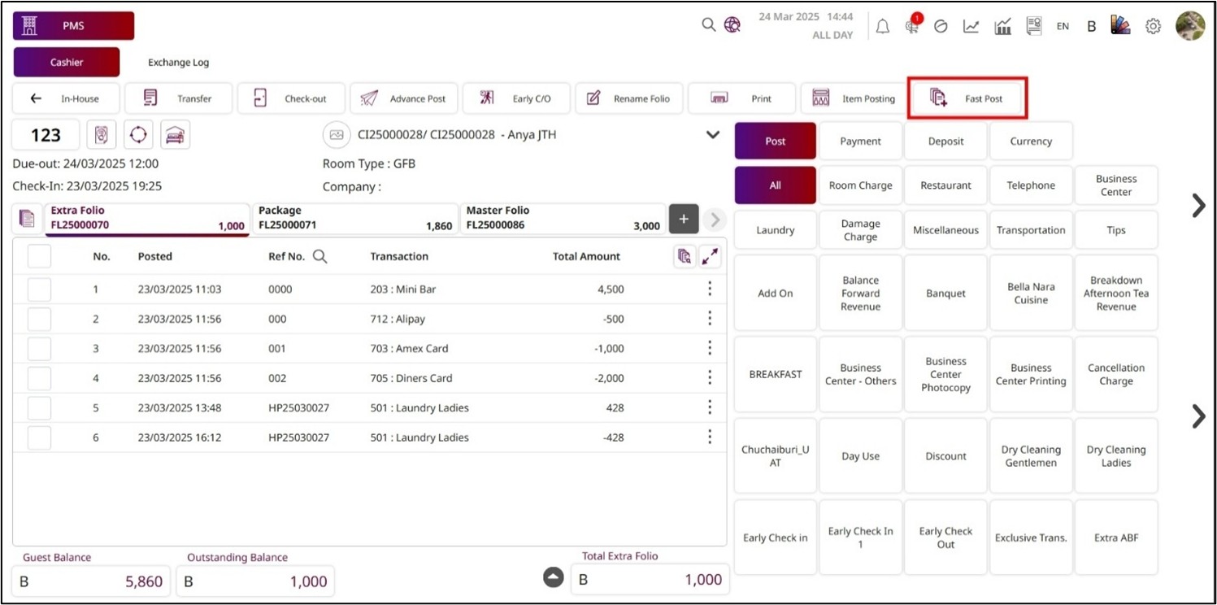Open the three-dot menu for Amex Card row
The height and width of the screenshot is (605, 1217).
(710, 348)
